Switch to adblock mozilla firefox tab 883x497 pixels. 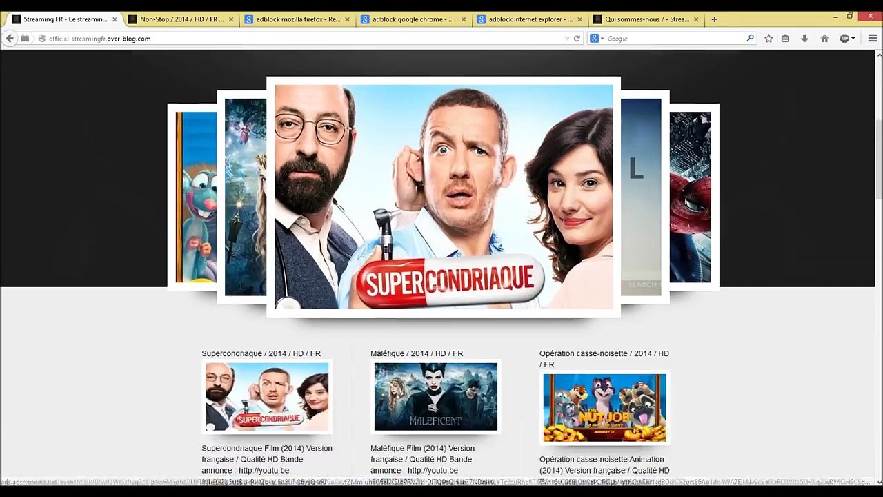point(298,19)
